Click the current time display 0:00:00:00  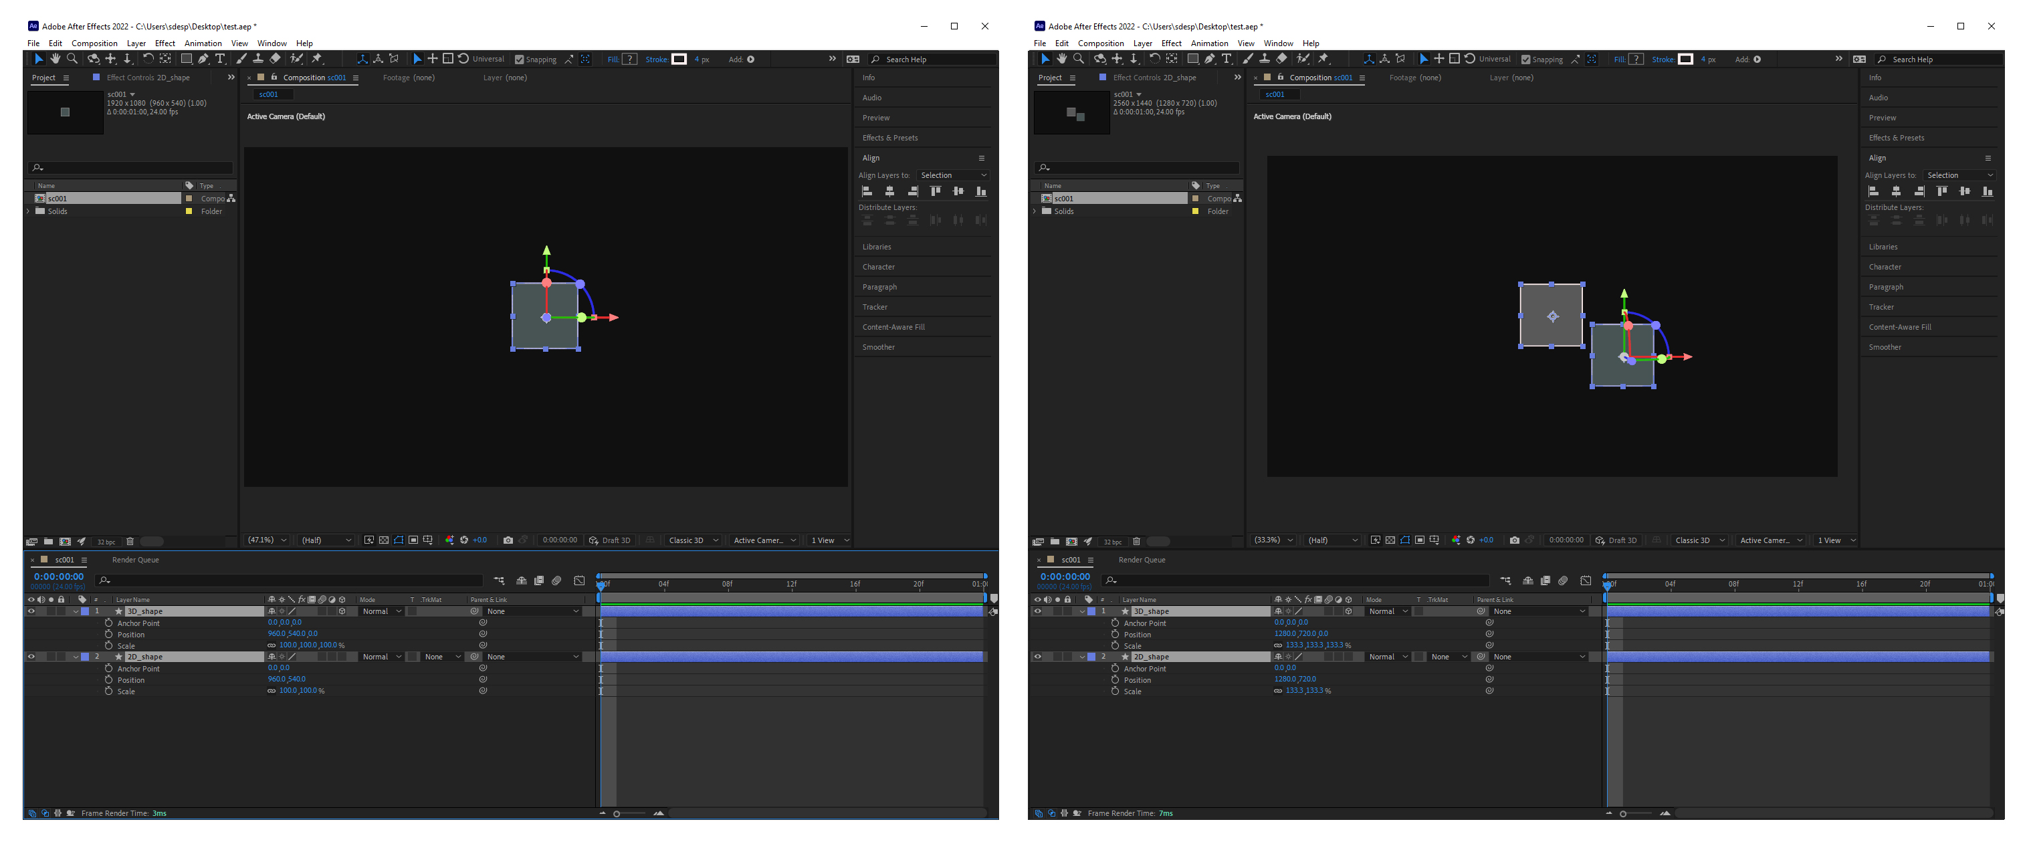(x=58, y=576)
